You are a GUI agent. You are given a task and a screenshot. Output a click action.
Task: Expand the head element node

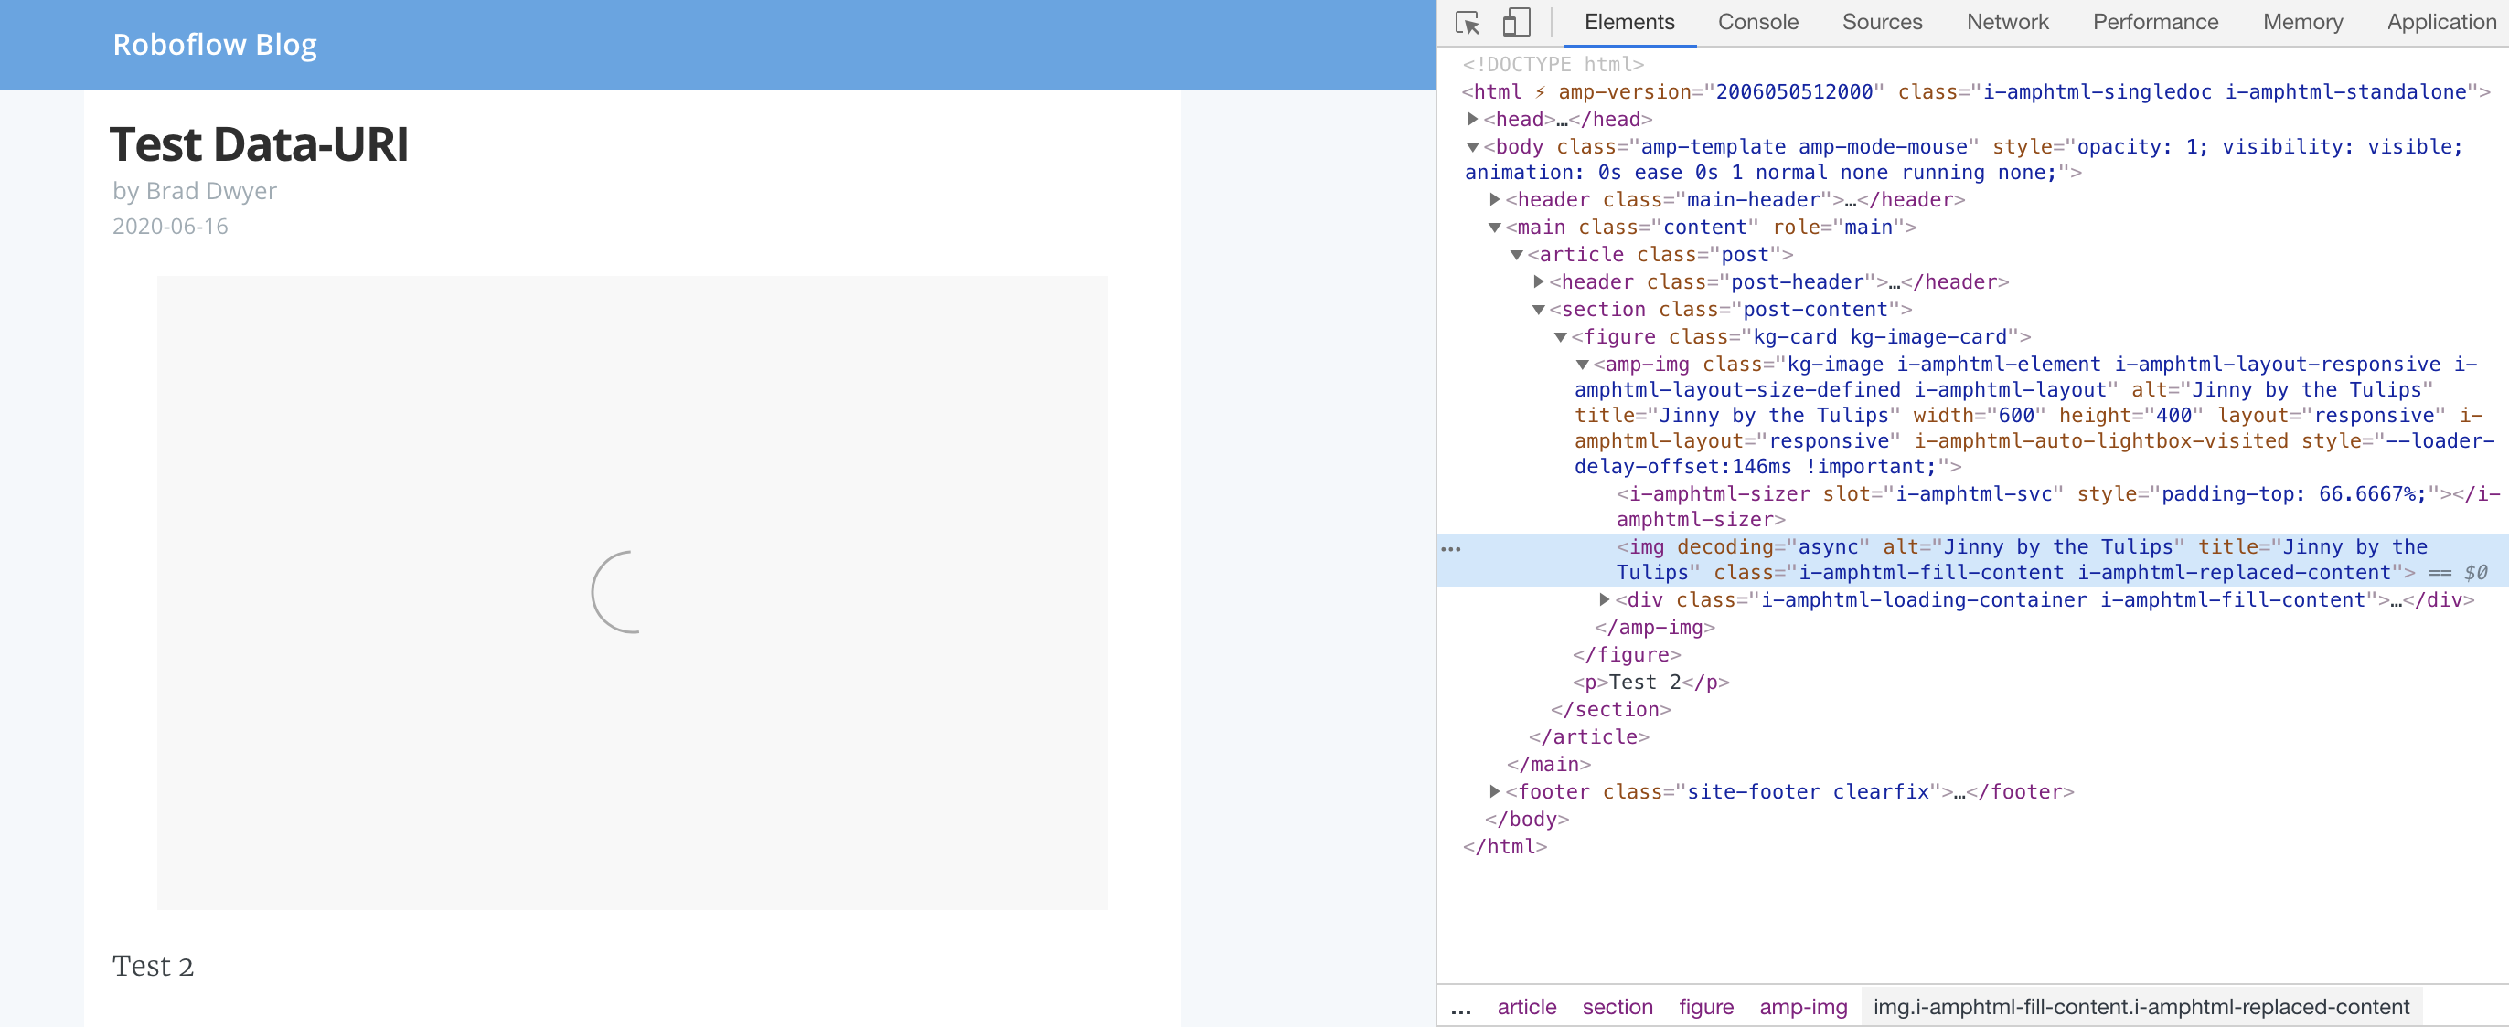coord(1473,119)
